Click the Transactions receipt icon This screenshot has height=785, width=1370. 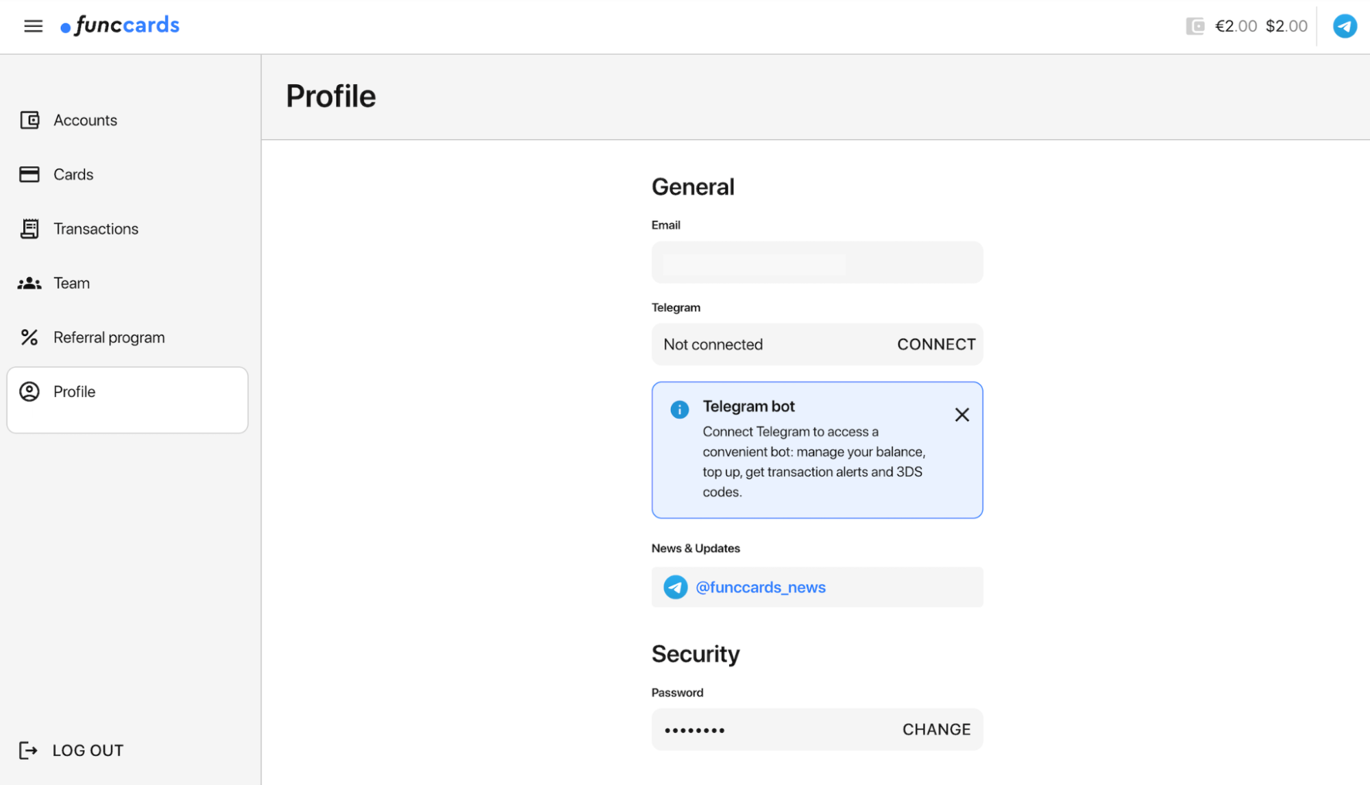pyautogui.click(x=29, y=228)
